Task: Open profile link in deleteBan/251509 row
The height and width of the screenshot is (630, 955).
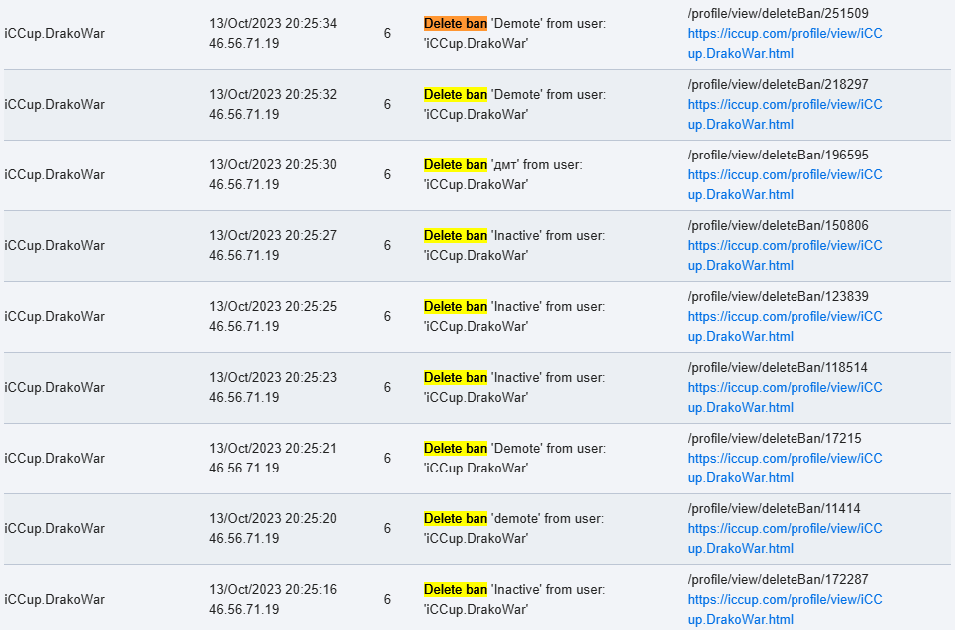Action: (x=786, y=43)
